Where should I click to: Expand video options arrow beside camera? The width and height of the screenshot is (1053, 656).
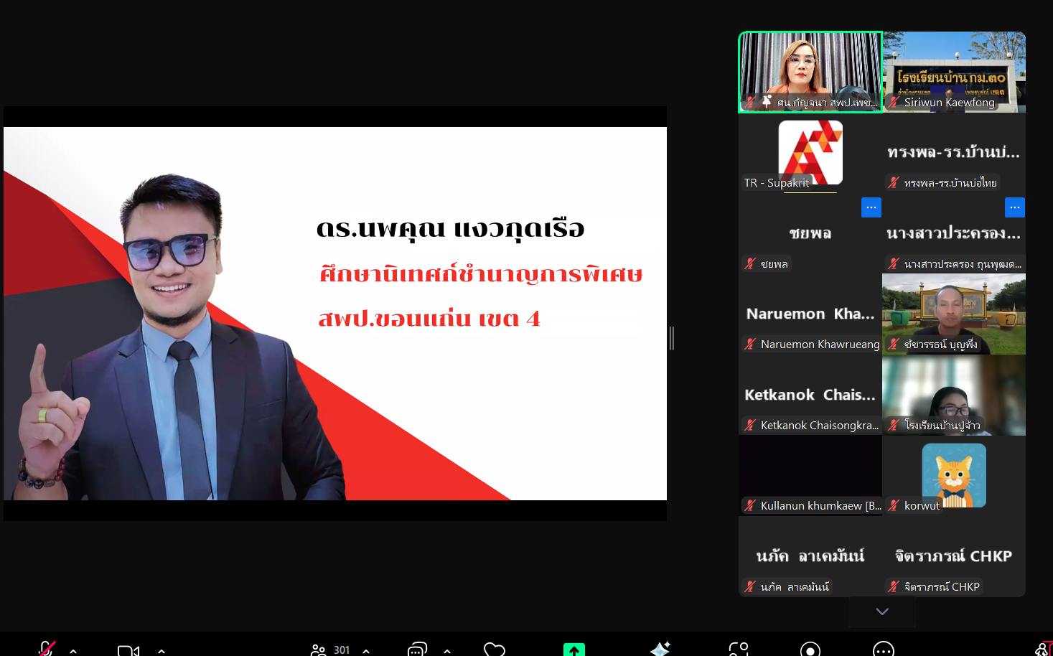162,651
